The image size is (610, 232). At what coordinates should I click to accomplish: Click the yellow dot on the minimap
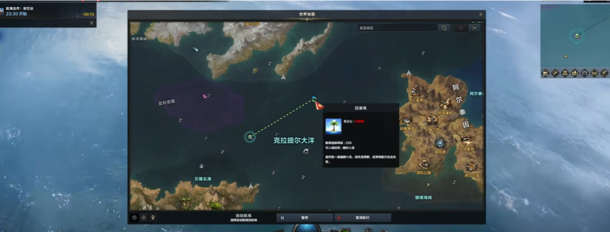pyautogui.click(x=565, y=56)
